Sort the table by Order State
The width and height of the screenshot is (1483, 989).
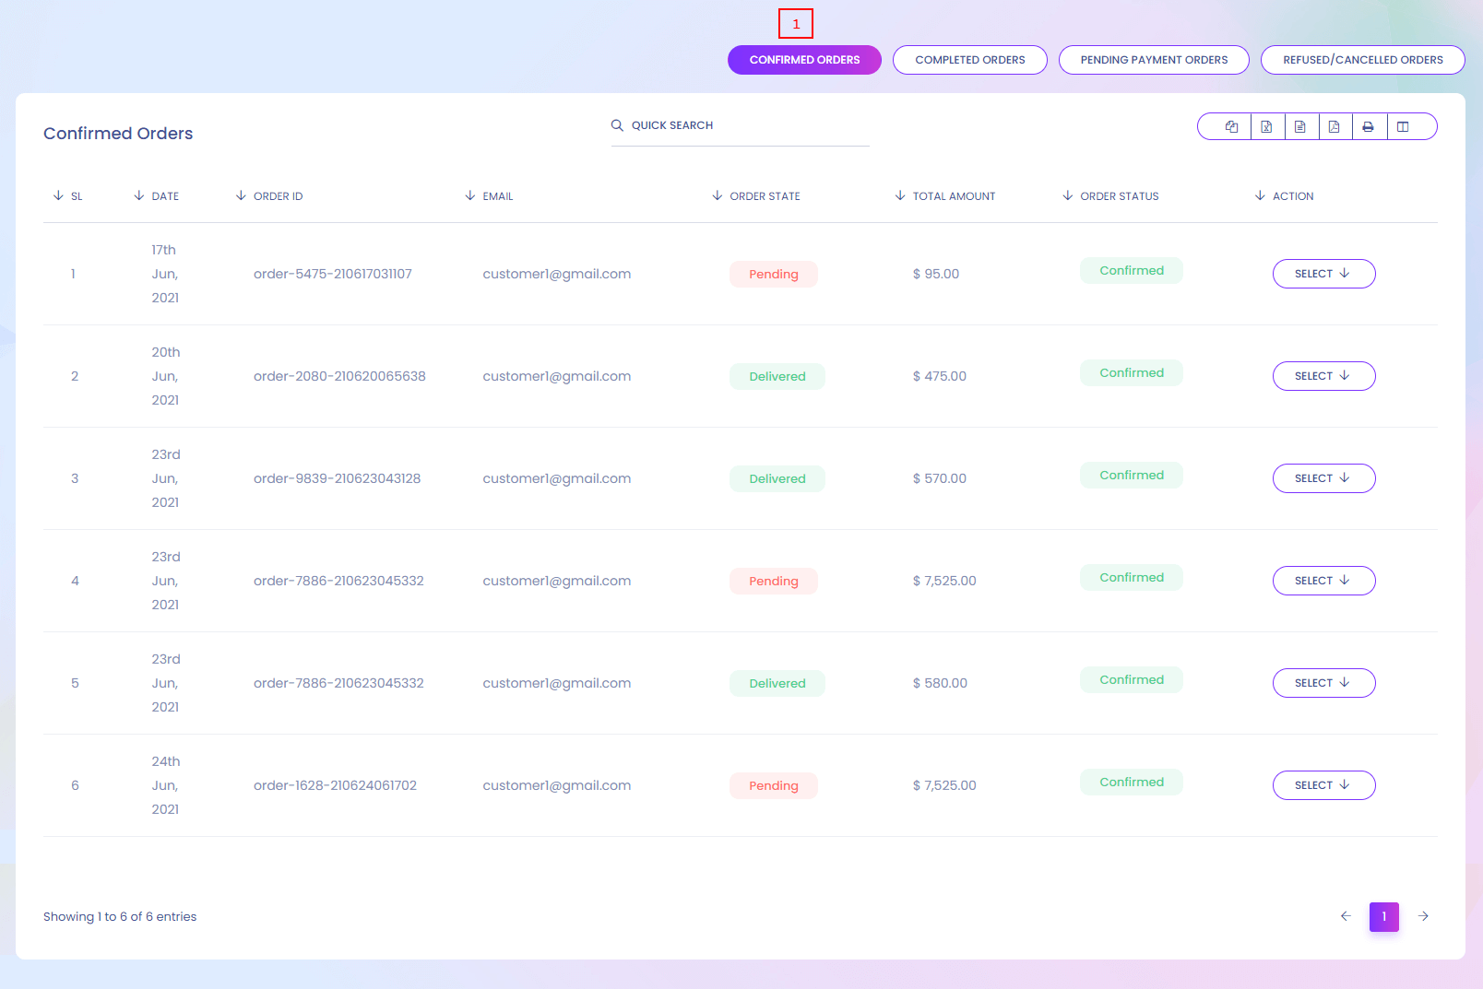coord(764,196)
